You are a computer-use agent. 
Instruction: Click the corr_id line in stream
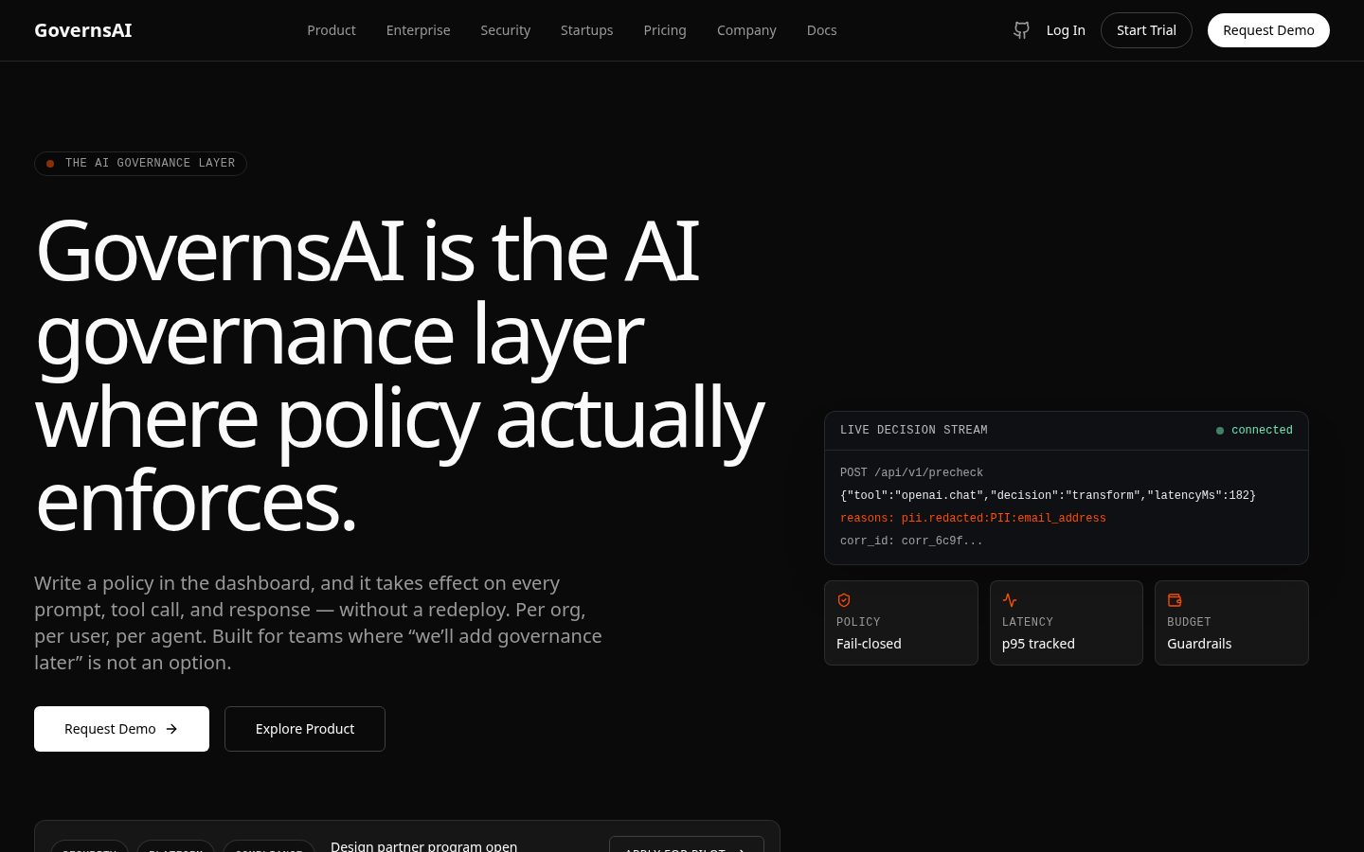coord(911,541)
